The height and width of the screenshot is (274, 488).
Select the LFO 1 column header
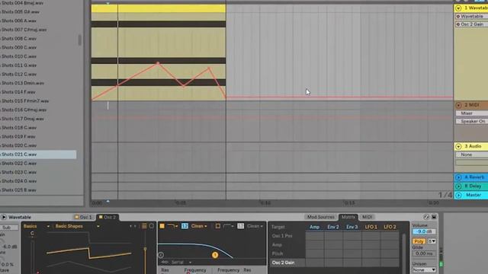371,227
